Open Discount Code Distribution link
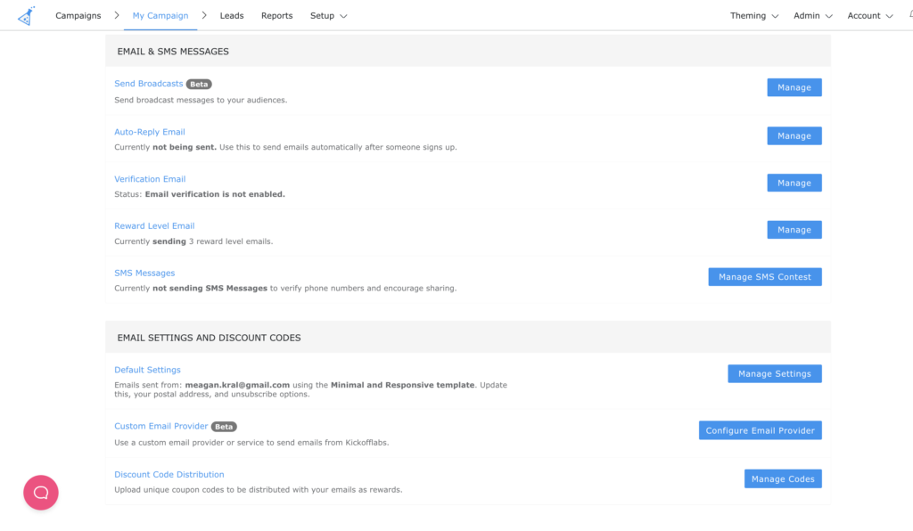The width and height of the screenshot is (913, 531). coord(169,475)
